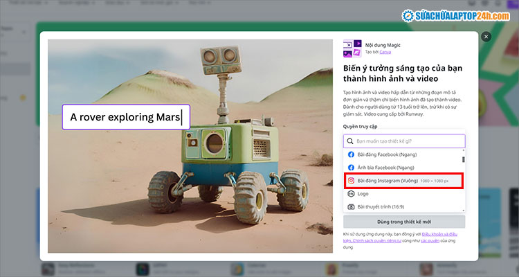Open the Canva creator link
The height and width of the screenshot is (277, 519).
coord(386,52)
